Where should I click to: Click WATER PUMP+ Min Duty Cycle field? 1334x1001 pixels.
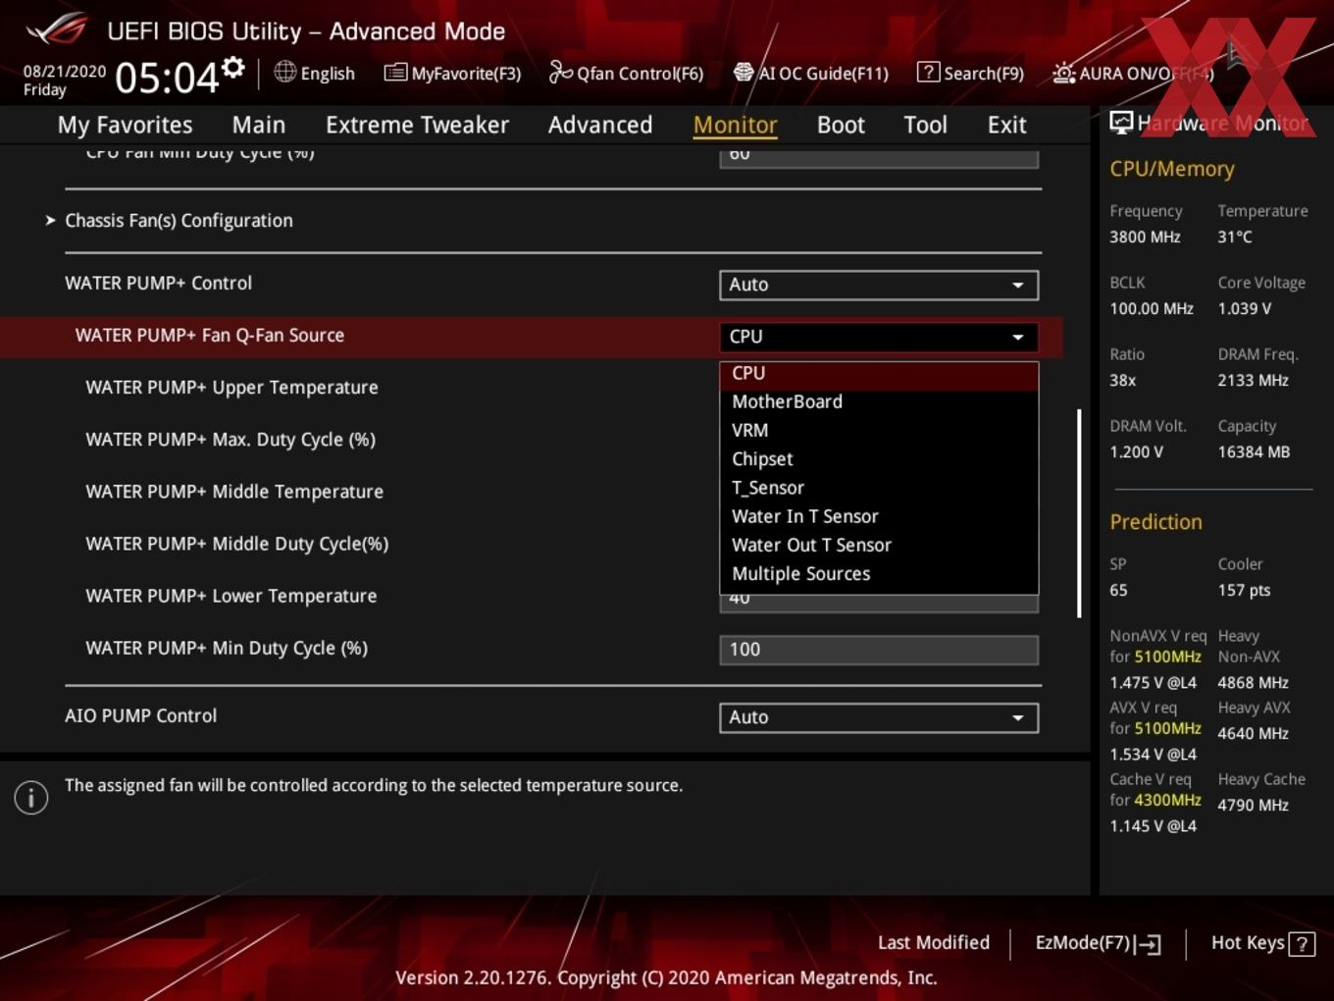click(x=879, y=650)
